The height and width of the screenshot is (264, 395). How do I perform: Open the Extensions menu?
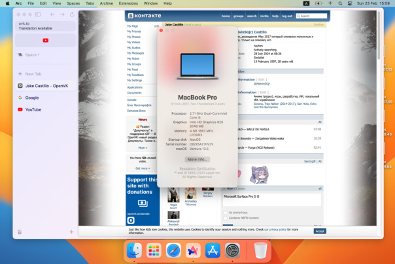pyautogui.click(x=132, y=3)
